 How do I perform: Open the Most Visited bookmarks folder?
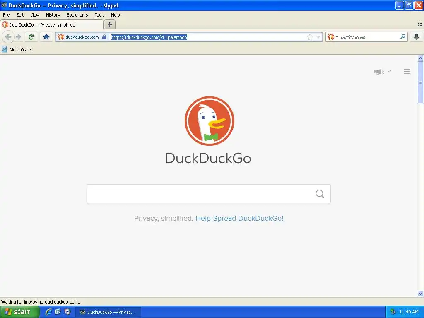coord(17,50)
